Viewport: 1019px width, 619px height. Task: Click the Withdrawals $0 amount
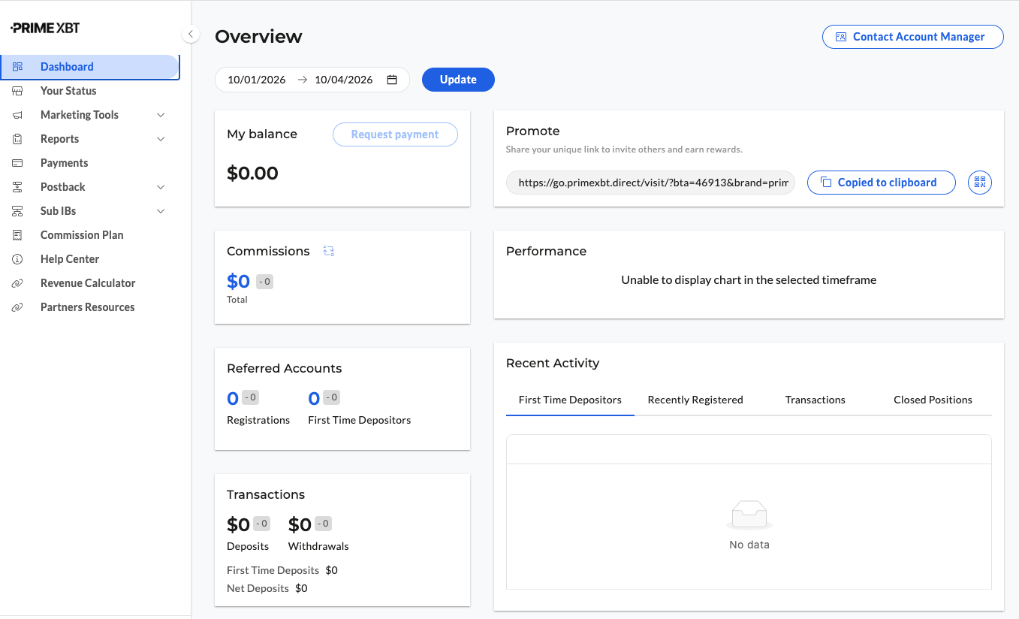coord(300,524)
